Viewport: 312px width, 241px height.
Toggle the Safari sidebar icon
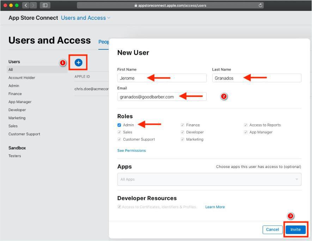[x=45, y=5]
